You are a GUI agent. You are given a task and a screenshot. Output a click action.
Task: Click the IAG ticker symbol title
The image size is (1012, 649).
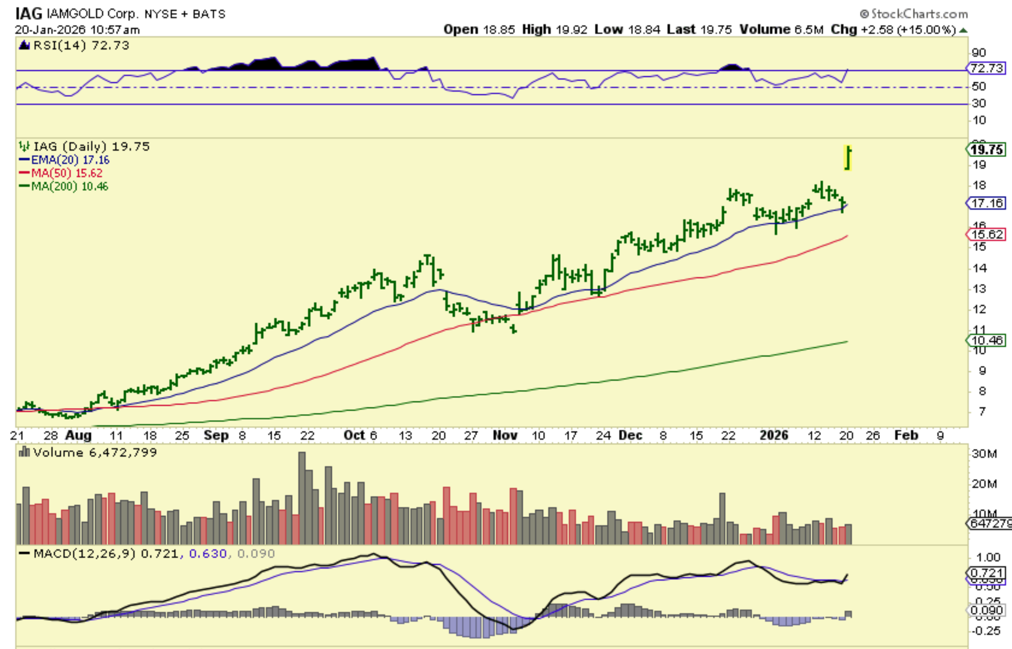point(29,14)
